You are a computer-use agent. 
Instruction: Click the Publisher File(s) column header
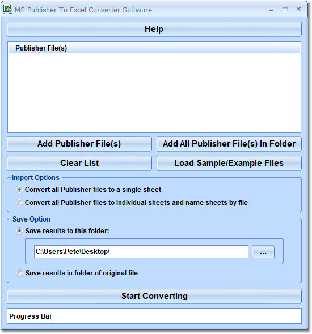(141, 48)
